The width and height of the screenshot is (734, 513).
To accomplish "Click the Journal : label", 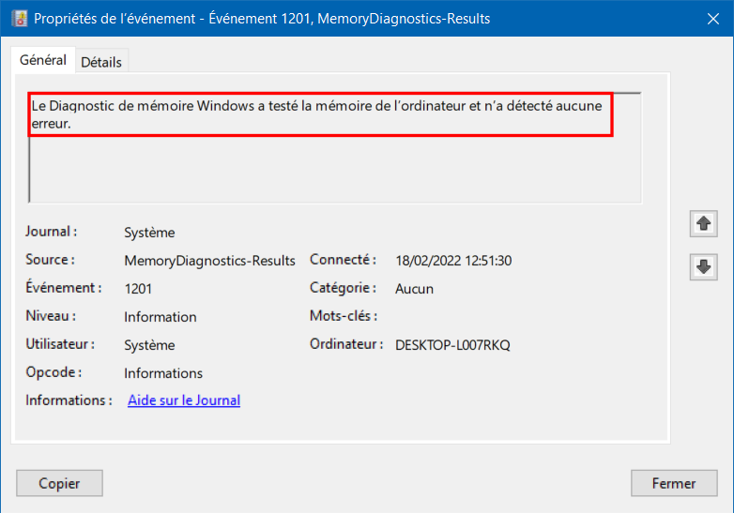I will tap(51, 232).
